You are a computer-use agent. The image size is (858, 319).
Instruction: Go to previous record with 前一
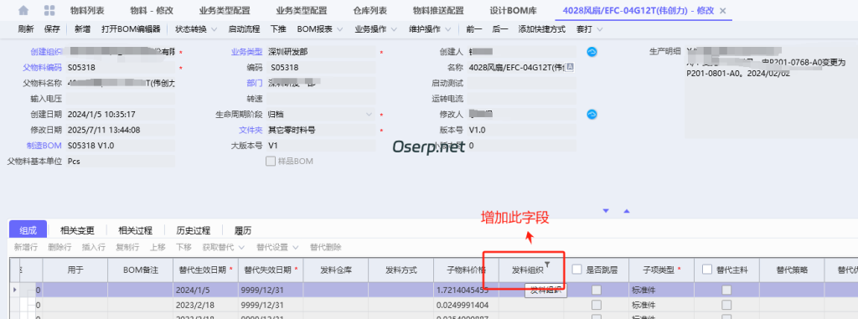tap(474, 29)
